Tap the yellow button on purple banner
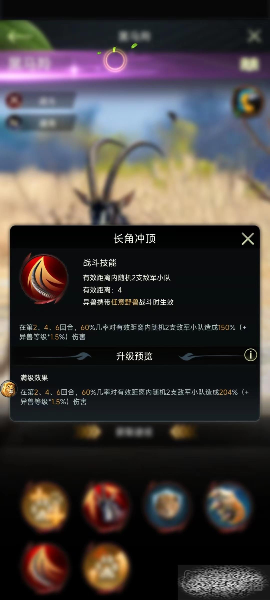The height and width of the screenshot is (600, 270). (249, 64)
